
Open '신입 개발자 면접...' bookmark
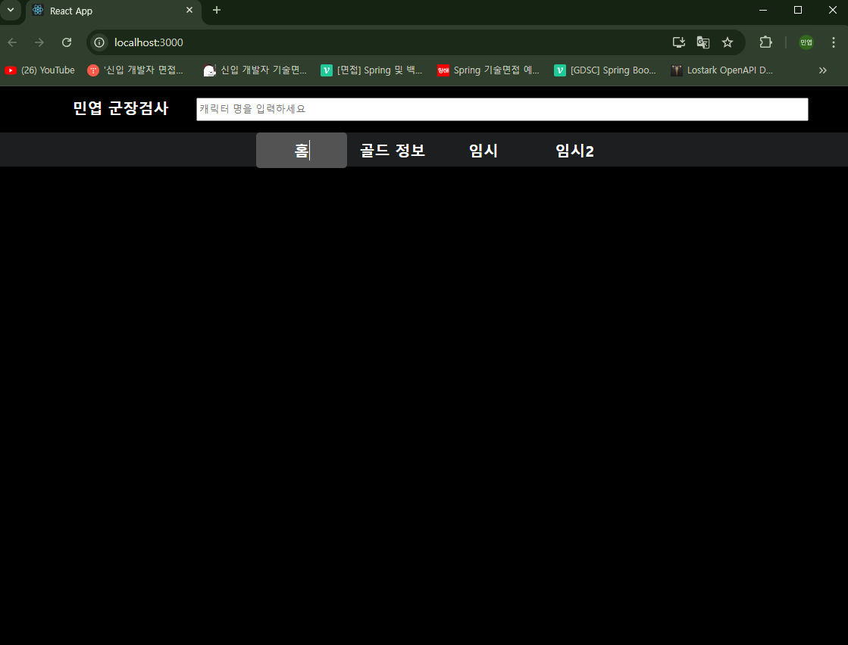(136, 70)
